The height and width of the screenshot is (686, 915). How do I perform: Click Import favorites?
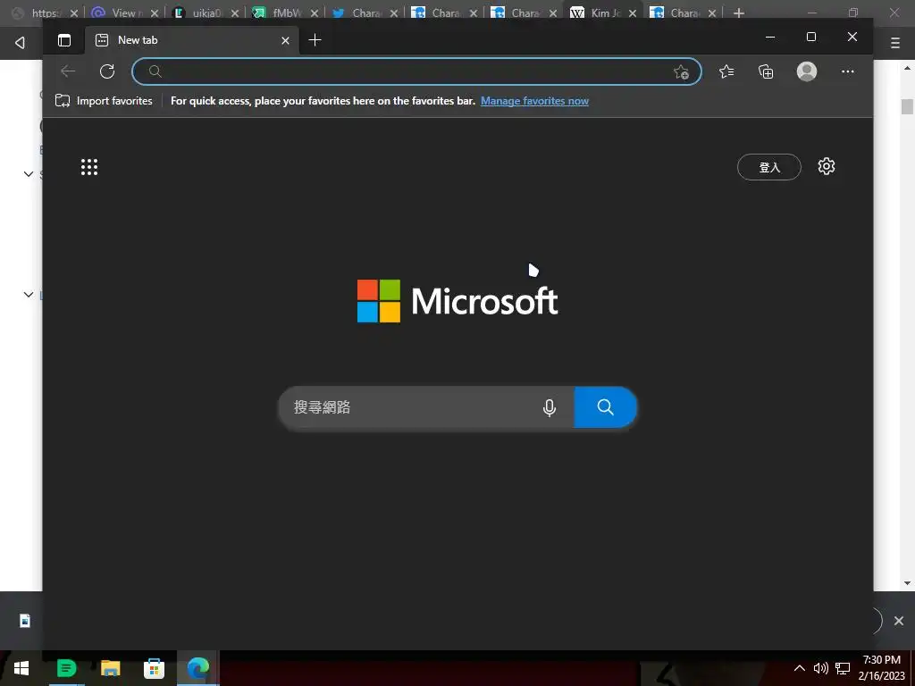104,101
